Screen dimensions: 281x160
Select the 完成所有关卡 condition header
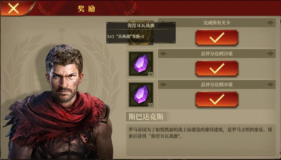tap(217, 23)
